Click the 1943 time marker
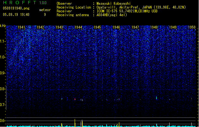Image resolution: width=199 pixels, height=127 pixels. coord(59,27)
